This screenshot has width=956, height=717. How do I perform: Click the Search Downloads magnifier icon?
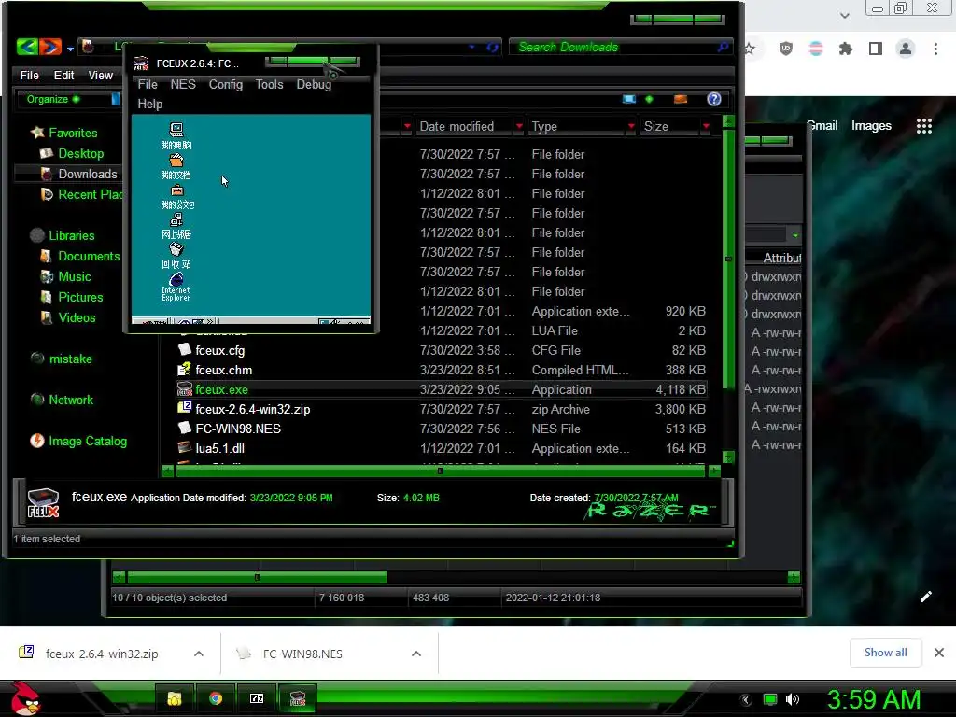pos(723,47)
